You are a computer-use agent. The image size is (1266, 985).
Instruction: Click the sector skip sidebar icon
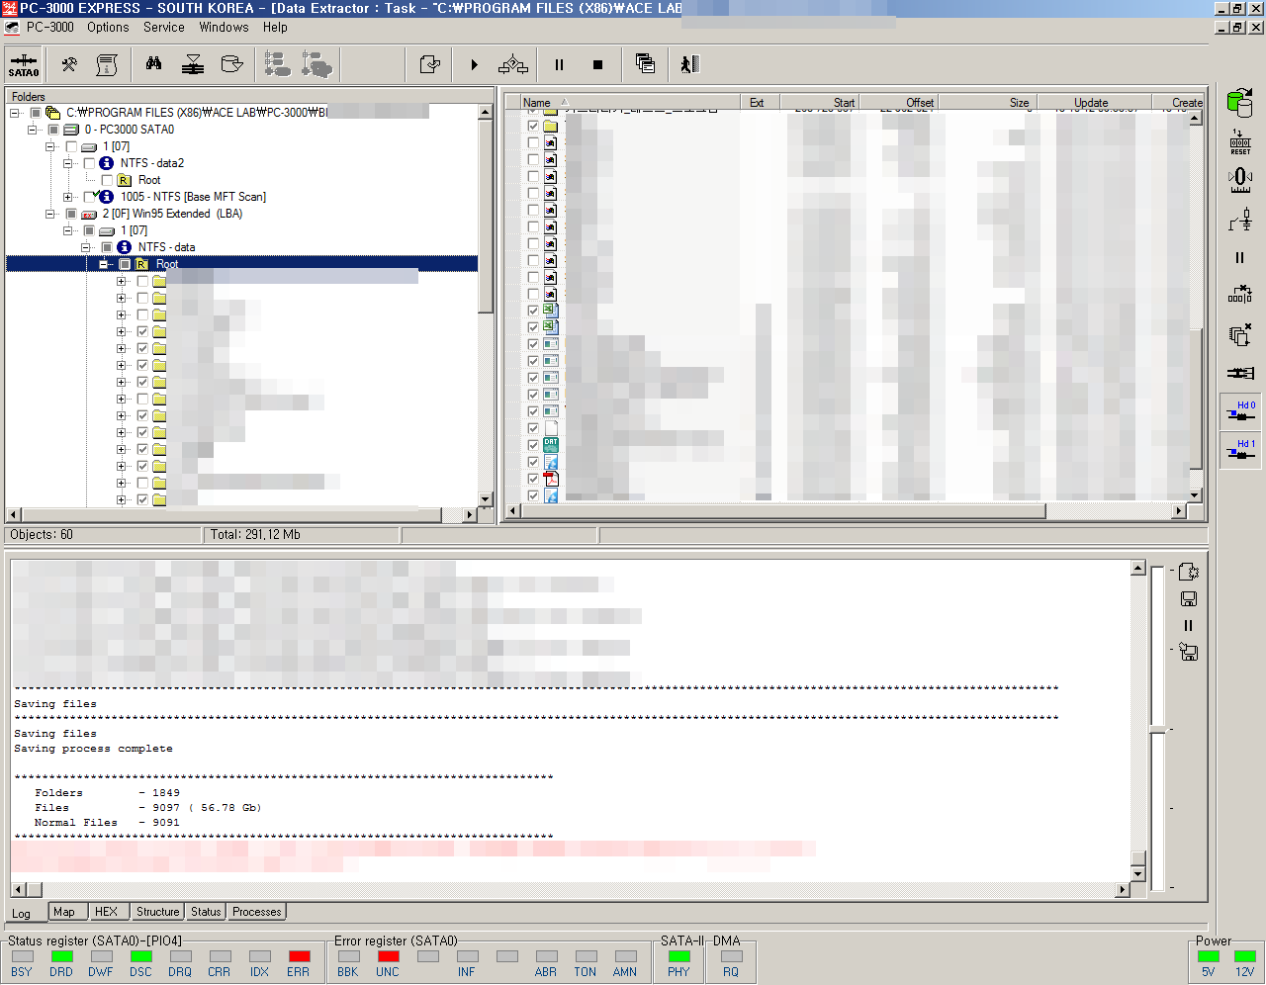[x=1240, y=295]
